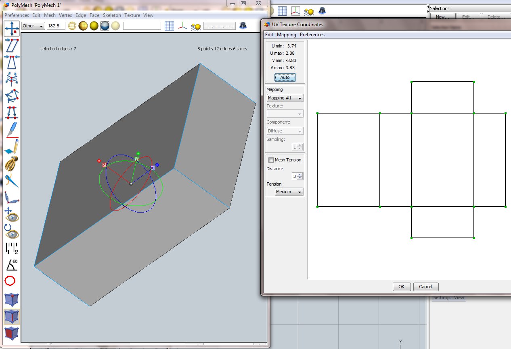Click the empty text field in PolyMesh toolbar

[142, 26]
